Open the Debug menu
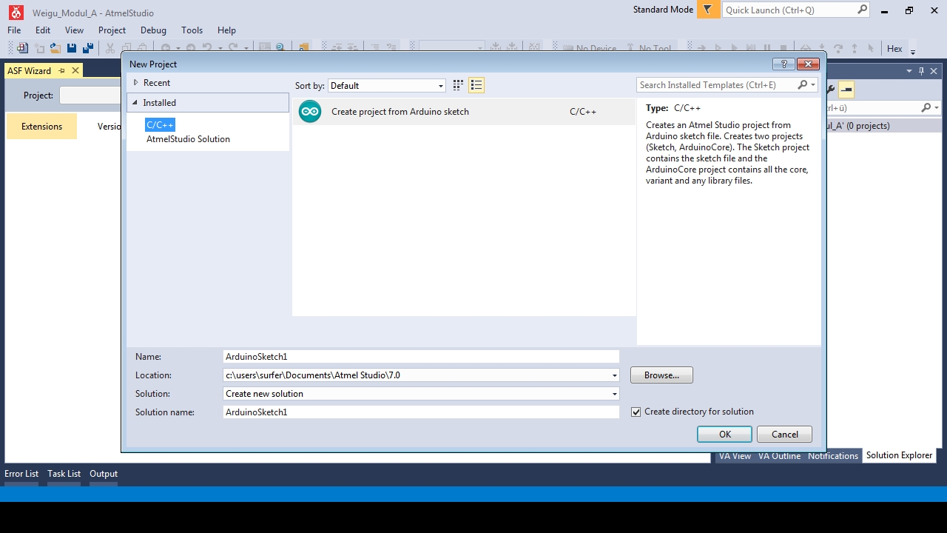 tap(153, 30)
